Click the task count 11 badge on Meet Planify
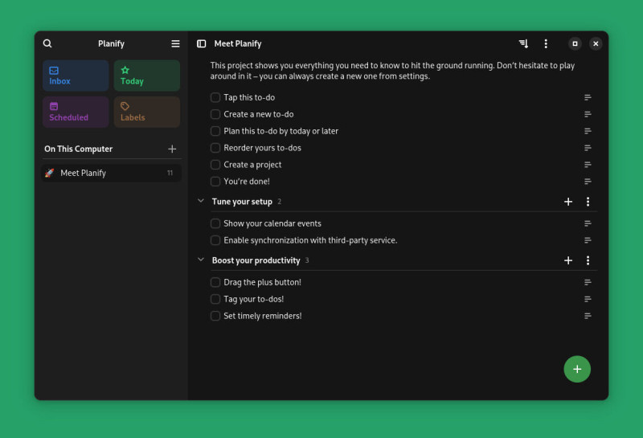This screenshot has width=643, height=438. [170, 173]
